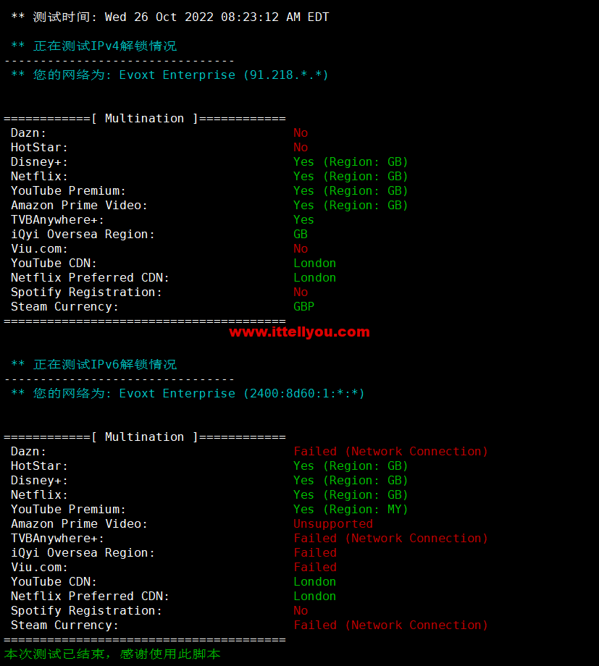Click the red 'No' result beside HotStar

(x=300, y=147)
